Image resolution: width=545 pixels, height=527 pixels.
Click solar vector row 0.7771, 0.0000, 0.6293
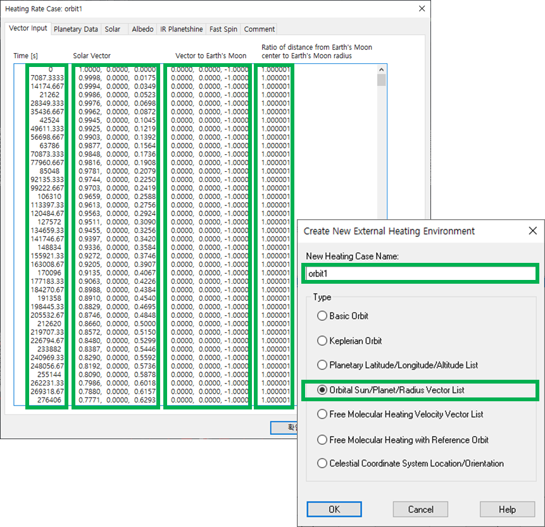coord(117,400)
